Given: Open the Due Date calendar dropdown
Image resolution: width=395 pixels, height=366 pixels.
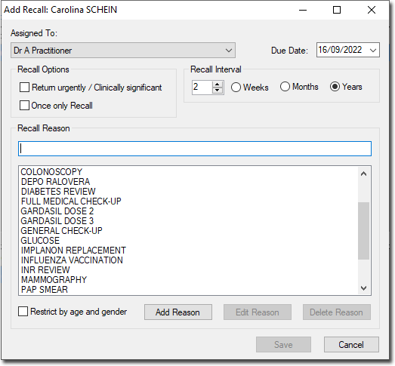Looking at the screenshot, I should (x=373, y=50).
